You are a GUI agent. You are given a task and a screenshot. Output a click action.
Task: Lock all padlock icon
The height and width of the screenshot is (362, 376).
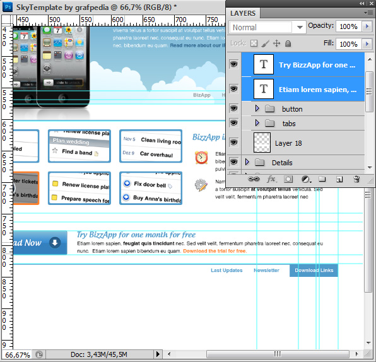tap(288, 44)
